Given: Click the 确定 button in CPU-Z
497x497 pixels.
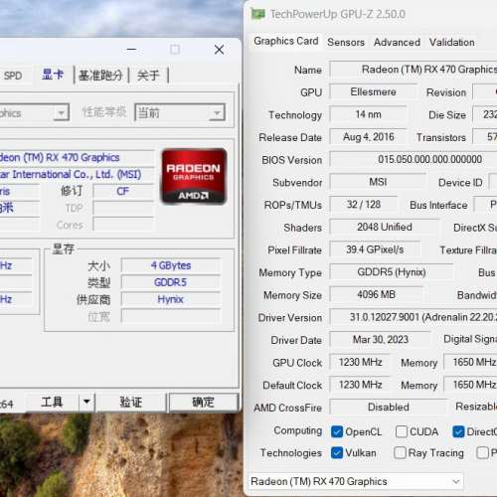Looking at the screenshot, I should point(203,402).
